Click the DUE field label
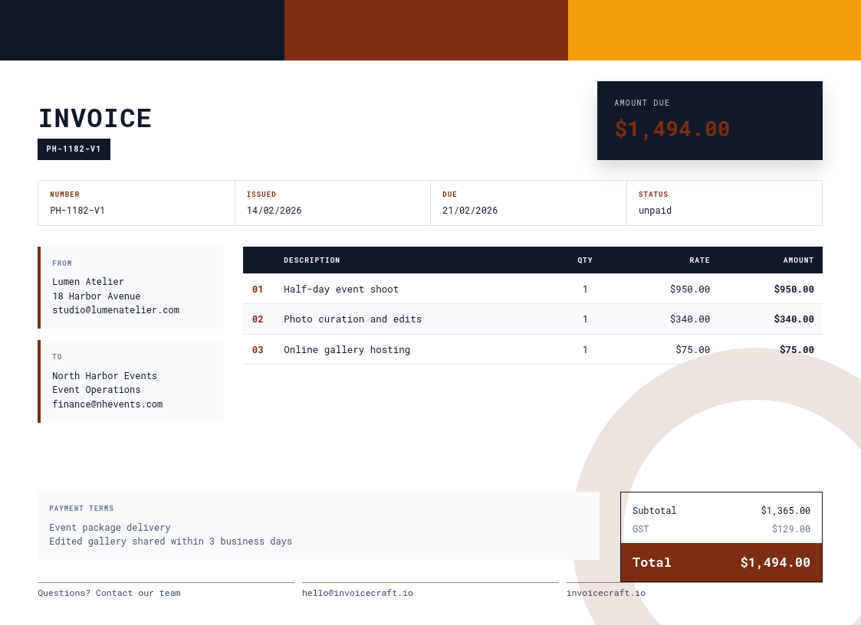 point(450,195)
